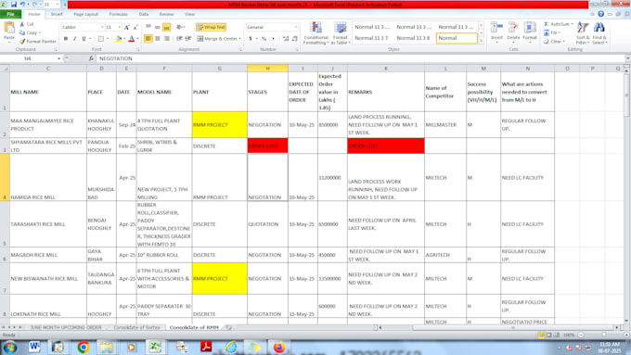Click the yellow Fill Color bucket
631x355 pixels.
pyautogui.click(x=119, y=39)
